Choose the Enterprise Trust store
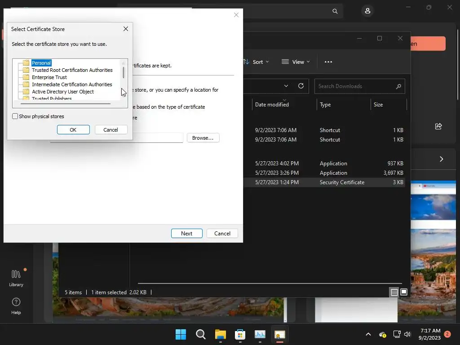Image resolution: width=460 pixels, height=345 pixels. tap(49, 77)
